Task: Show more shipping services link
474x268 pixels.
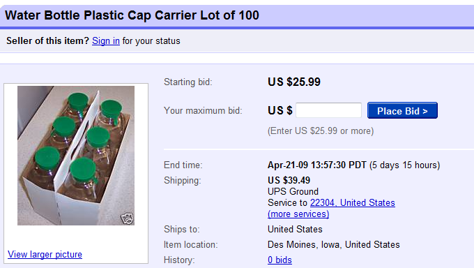Action: 298,214
